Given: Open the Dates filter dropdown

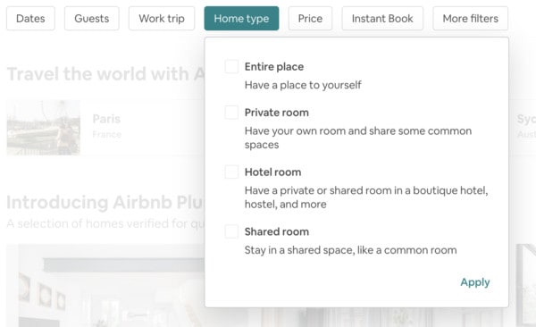Looking at the screenshot, I should pos(30,19).
